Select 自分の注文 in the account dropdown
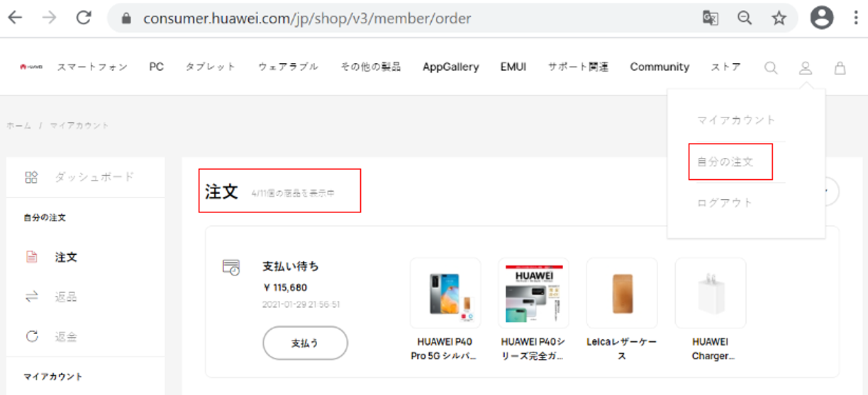Image resolution: width=868 pixels, height=395 pixels. point(725,162)
